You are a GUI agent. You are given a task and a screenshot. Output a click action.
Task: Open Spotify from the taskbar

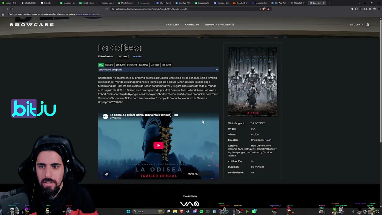coord(201,211)
